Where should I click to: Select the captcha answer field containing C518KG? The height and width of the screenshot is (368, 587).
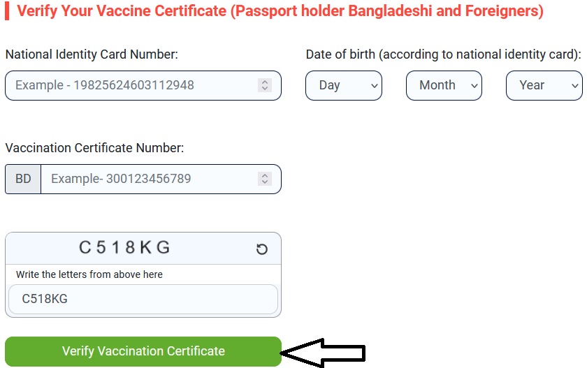(143, 300)
